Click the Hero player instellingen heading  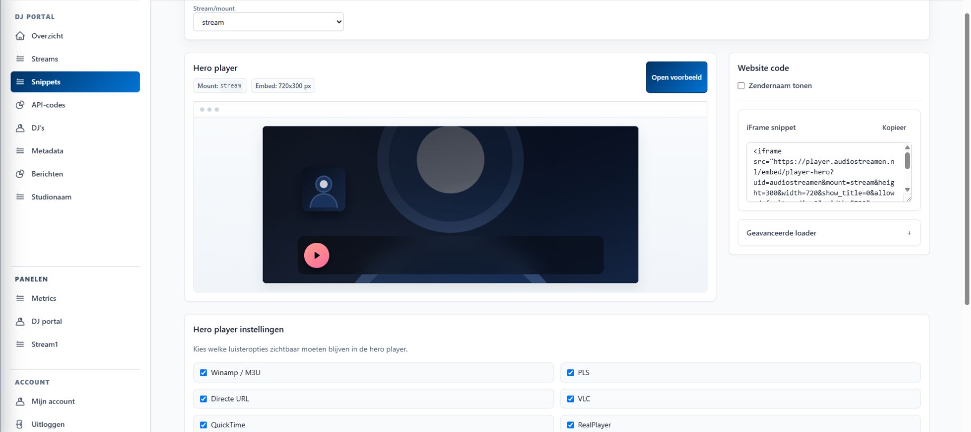click(238, 329)
